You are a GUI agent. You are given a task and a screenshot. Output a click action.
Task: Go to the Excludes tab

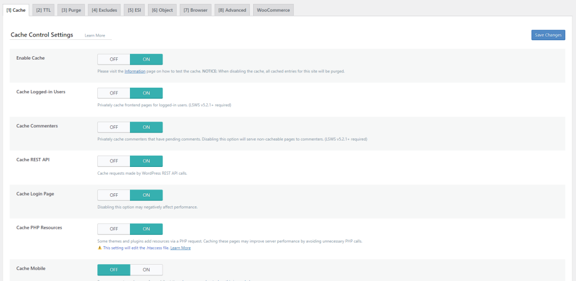pyautogui.click(x=104, y=10)
